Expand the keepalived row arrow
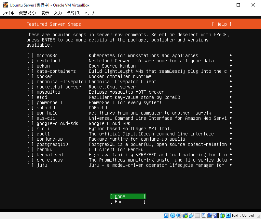The width and height of the screenshot is (261, 219). 231,154
